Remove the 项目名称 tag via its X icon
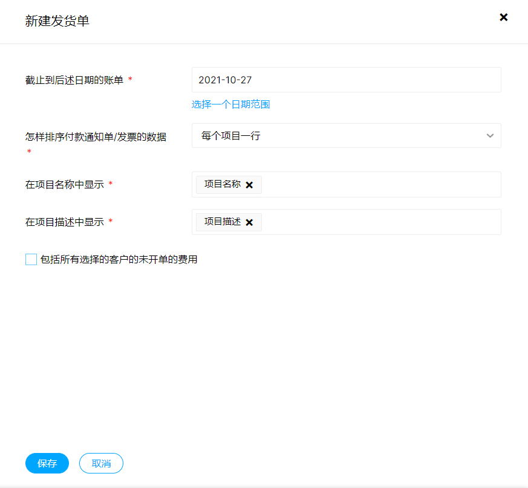Image resolution: width=528 pixels, height=488 pixels. point(249,185)
